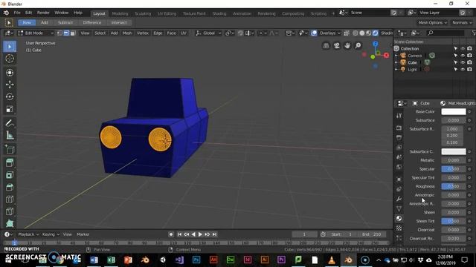Expand the Camera item in outliner
Screen dimensions: 476x267
click(x=396, y=56)
